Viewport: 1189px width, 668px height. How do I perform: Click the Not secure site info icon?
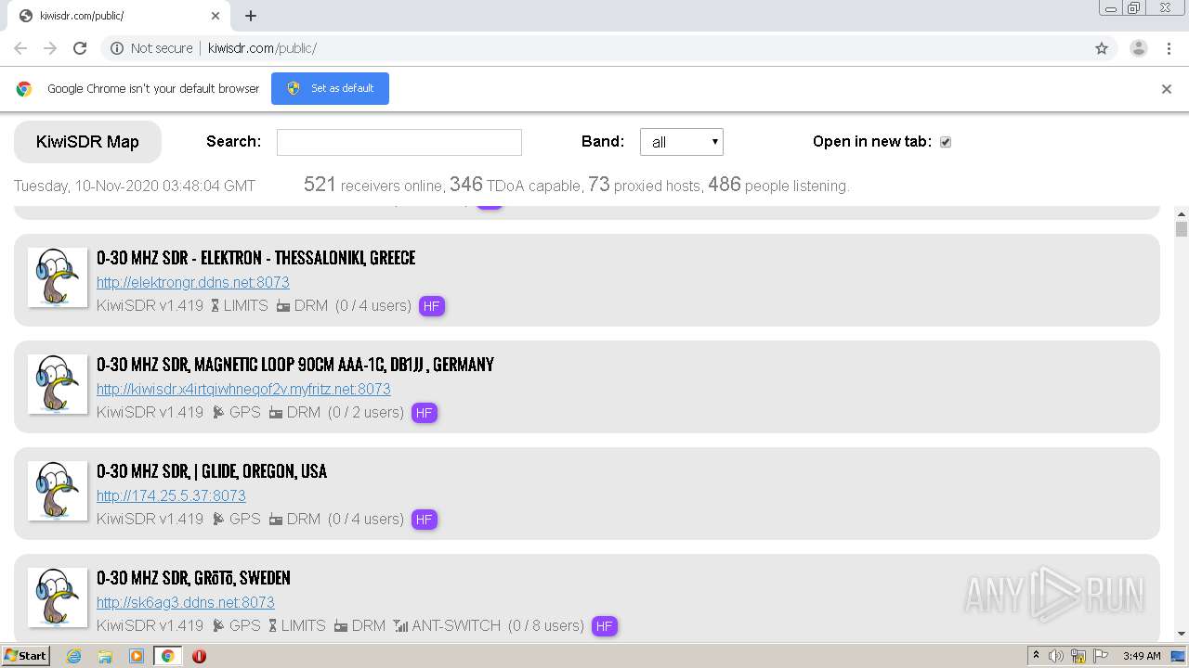coord(117,48)
